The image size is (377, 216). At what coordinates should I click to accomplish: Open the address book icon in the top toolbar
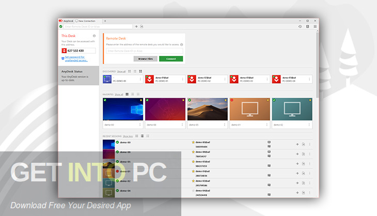pos(307,26)
